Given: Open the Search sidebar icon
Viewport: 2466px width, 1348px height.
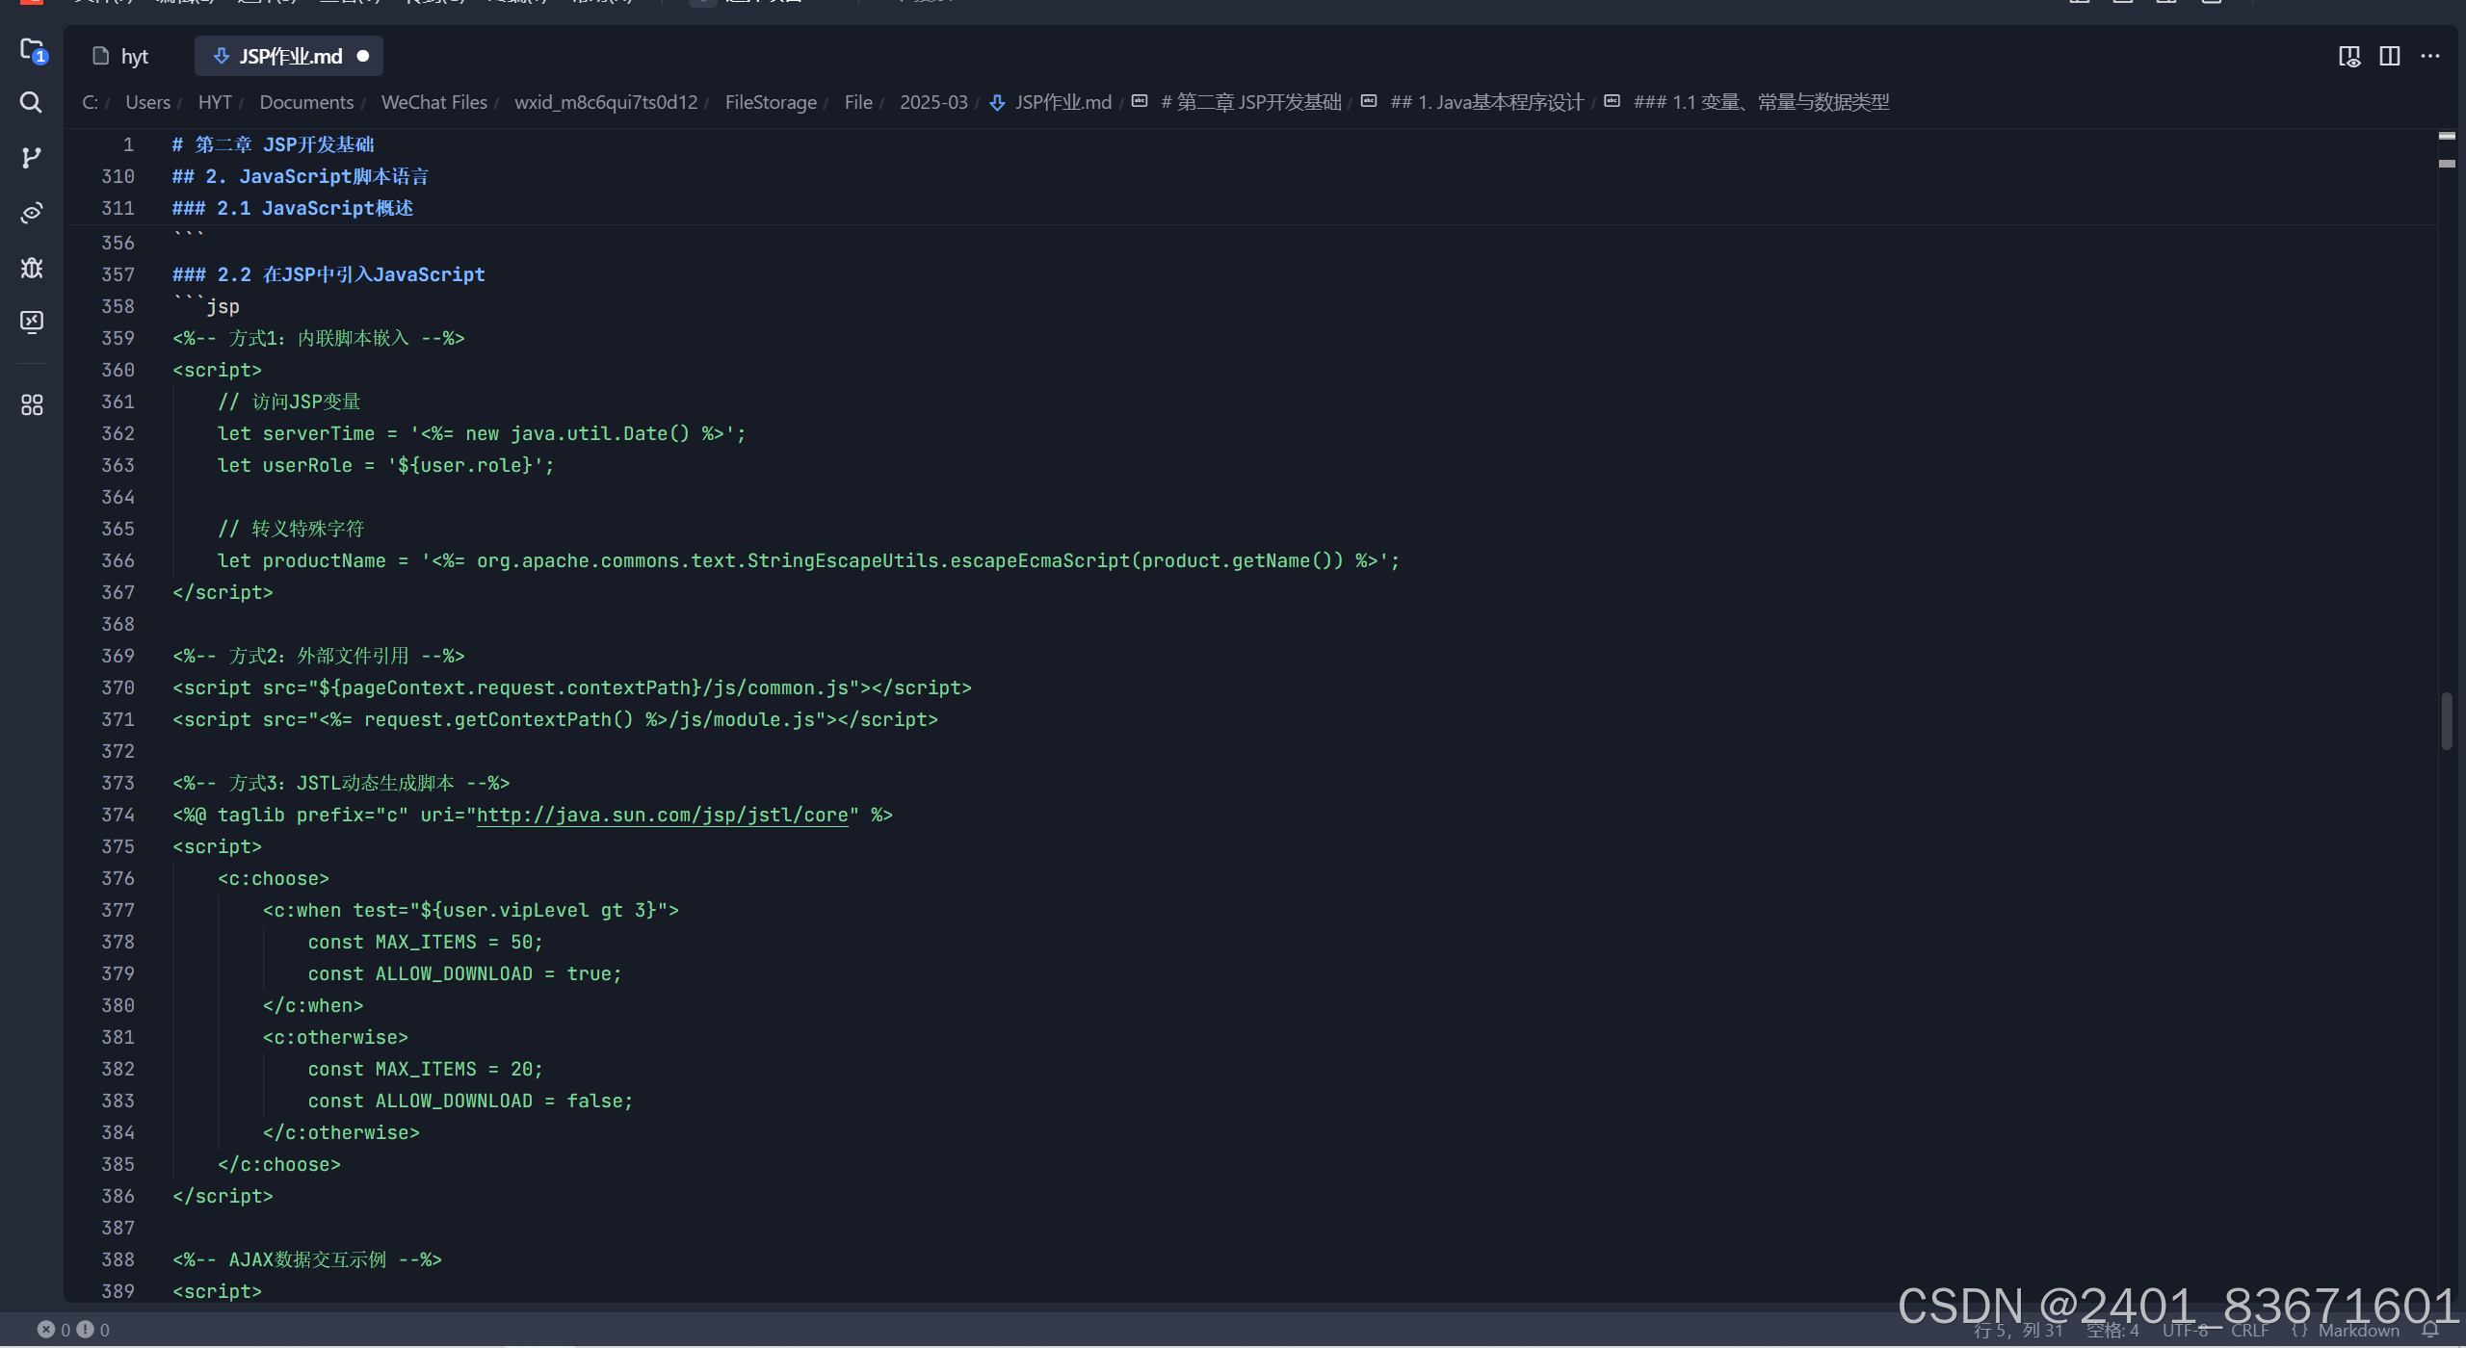Looking at the screenshot, I should pos(32,102).
